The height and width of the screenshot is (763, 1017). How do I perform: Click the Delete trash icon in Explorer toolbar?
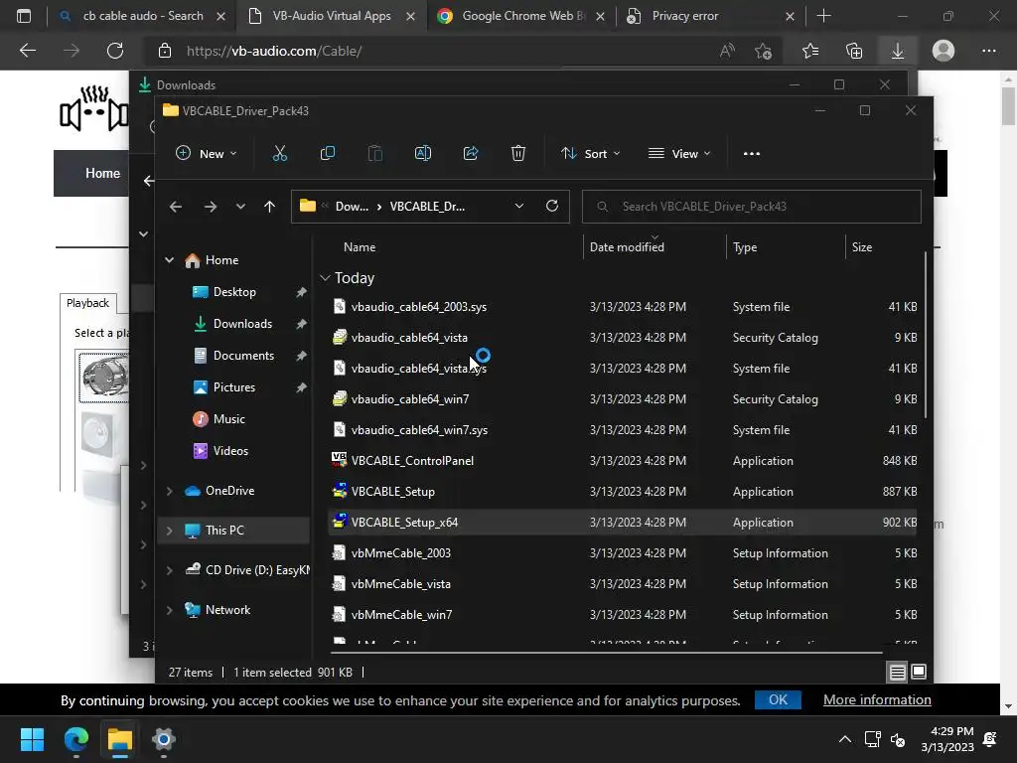coord(518,154)
